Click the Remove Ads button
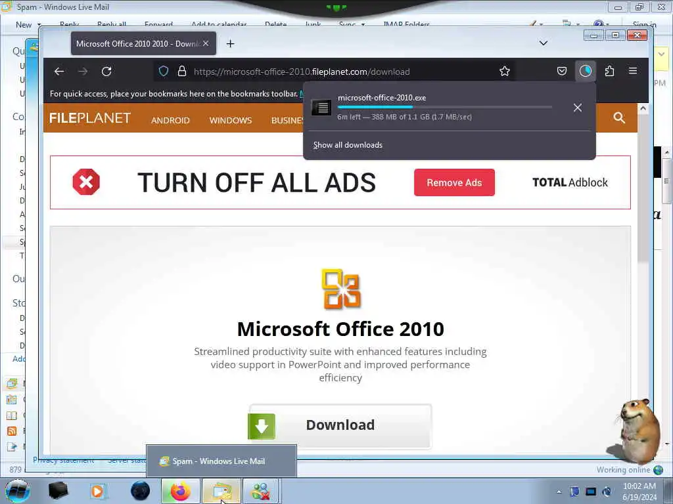Screen dimensions: 673x504 [454, 182]
